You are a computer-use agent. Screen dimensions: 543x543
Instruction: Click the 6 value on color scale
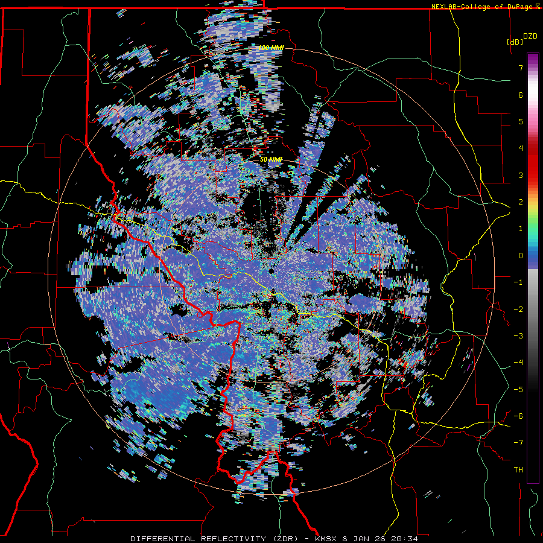pyautogui.click(x=521, y=95)
